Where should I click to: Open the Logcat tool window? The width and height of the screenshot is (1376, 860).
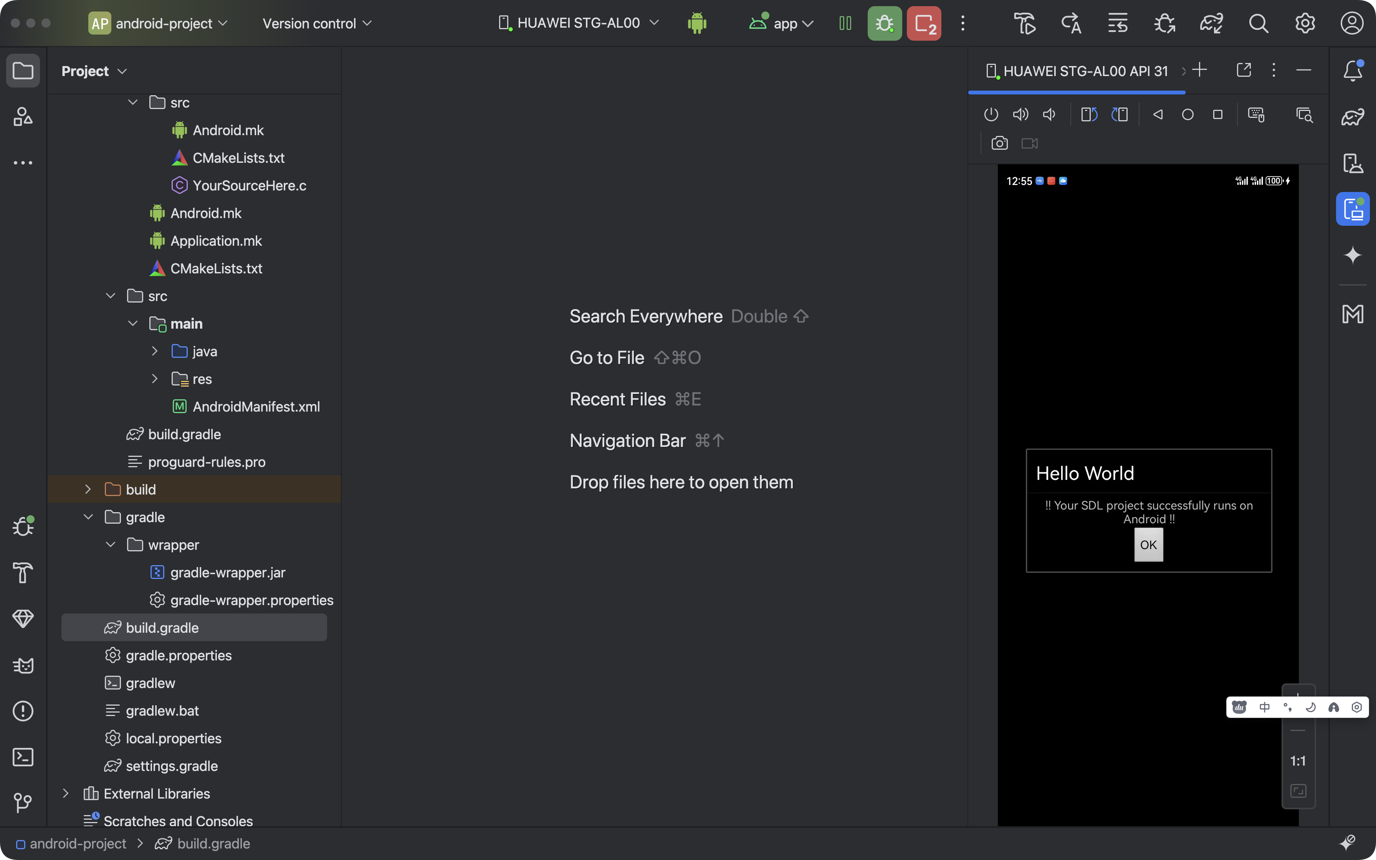(x=23, y=665)
